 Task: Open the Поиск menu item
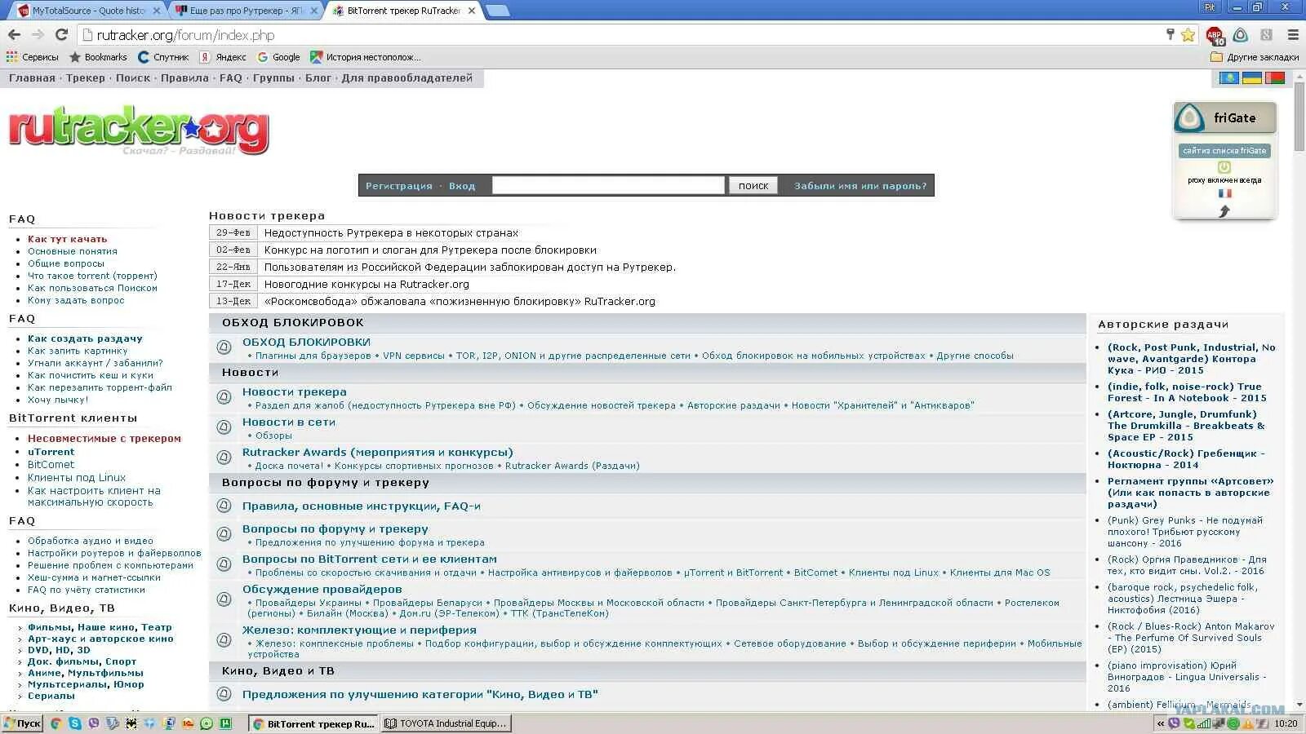(x=133, y=78)
